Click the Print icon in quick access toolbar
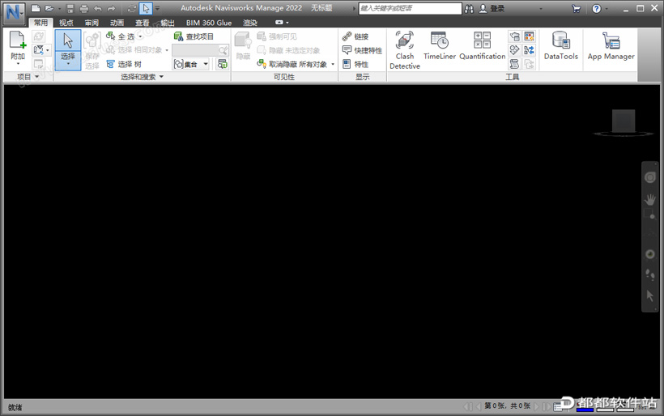Viewport: 664px width, 416px height. coord(84,8)
